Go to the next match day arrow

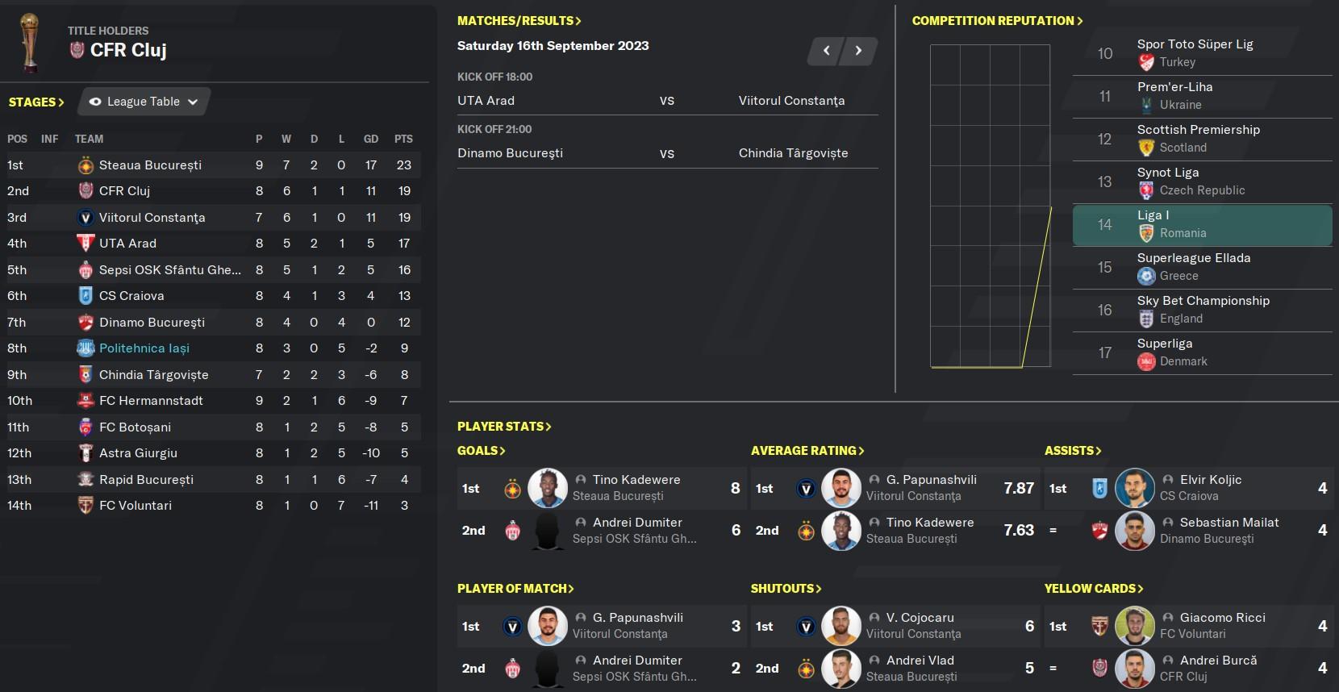pyautogui.click(x=859, y=51)
